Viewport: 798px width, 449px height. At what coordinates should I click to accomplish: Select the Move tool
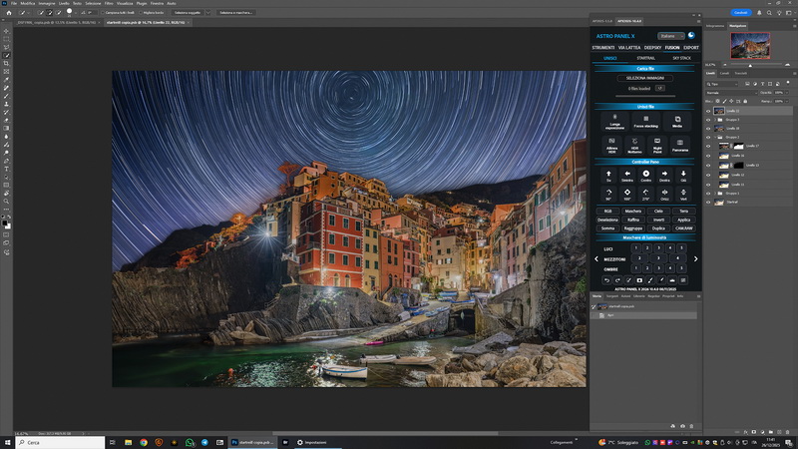tap(6, 31)
